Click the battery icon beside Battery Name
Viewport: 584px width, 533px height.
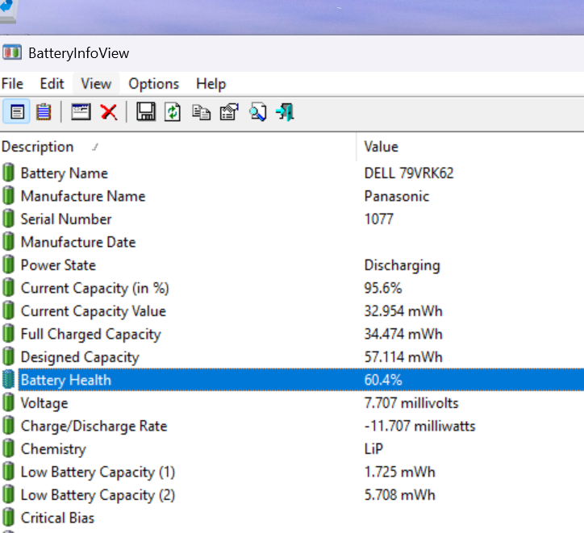(8, 173)
